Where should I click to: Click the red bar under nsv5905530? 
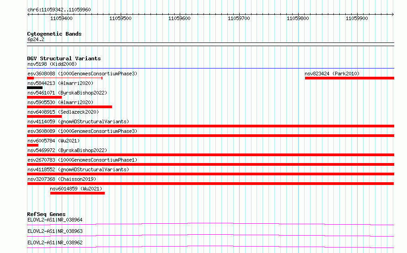pos(70,107)
